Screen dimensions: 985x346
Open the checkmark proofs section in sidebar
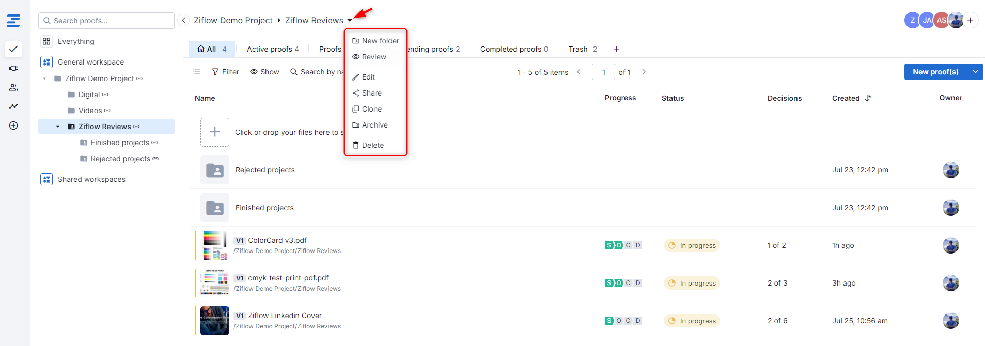(x=13, y=49)
